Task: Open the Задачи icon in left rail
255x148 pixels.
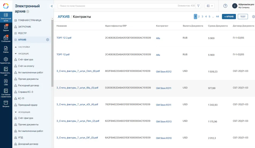Action: [x=6, y=27]
